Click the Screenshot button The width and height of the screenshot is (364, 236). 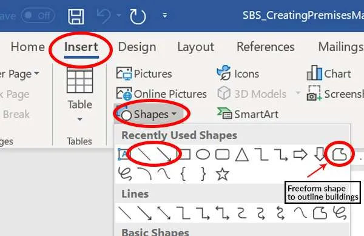tap(335, 93)
